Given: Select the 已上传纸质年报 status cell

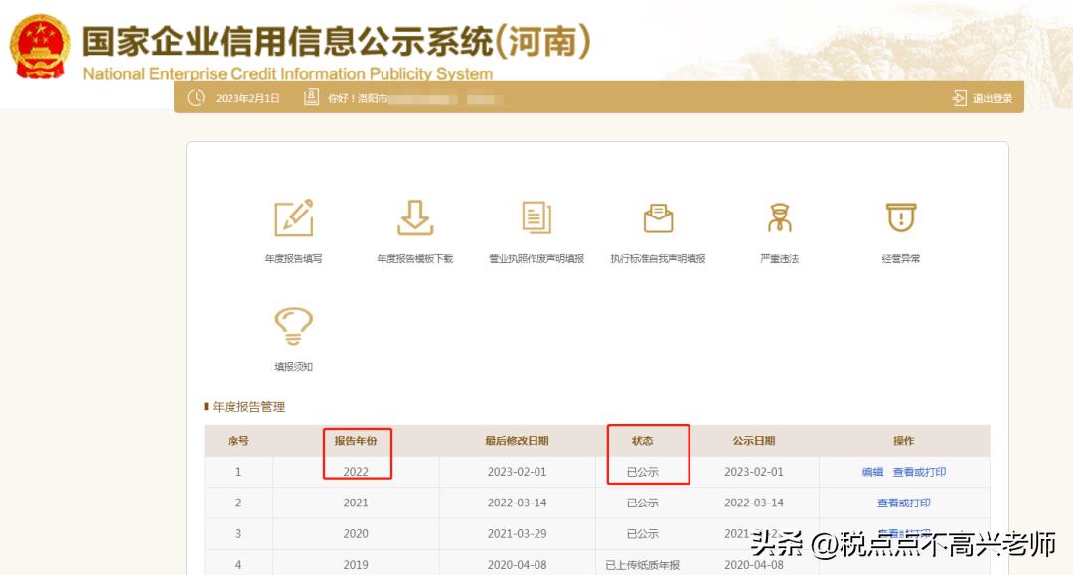Looking at the screenshot, I should point(642,565).
